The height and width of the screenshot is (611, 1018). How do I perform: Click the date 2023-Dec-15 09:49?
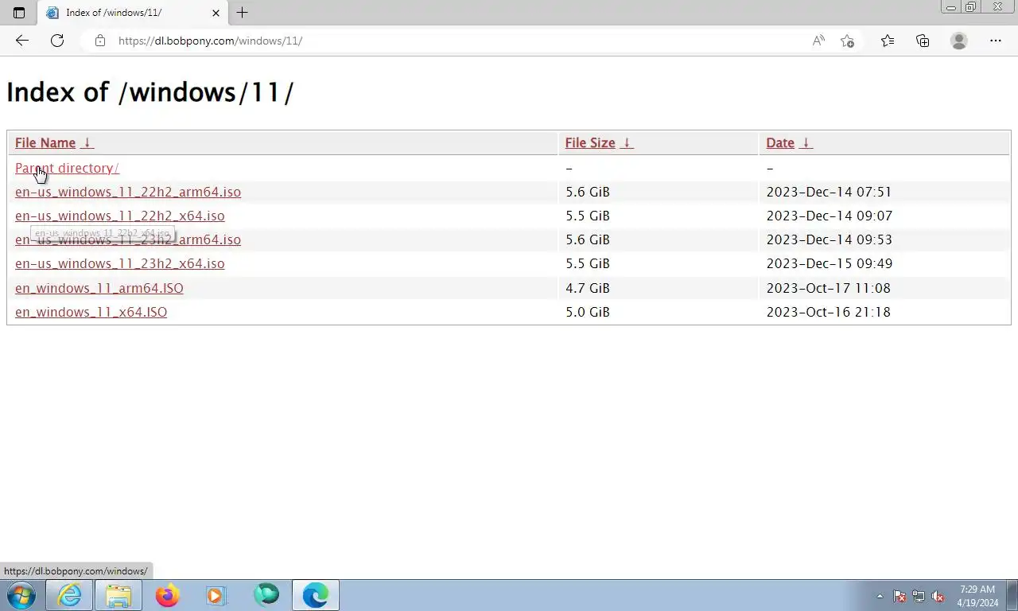[829, 263]
